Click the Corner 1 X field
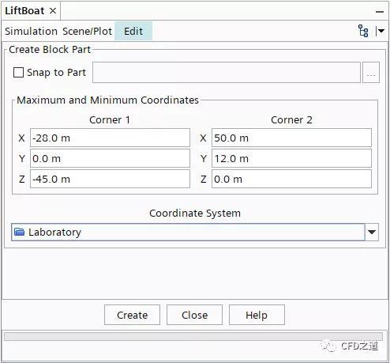 [110, 138]
